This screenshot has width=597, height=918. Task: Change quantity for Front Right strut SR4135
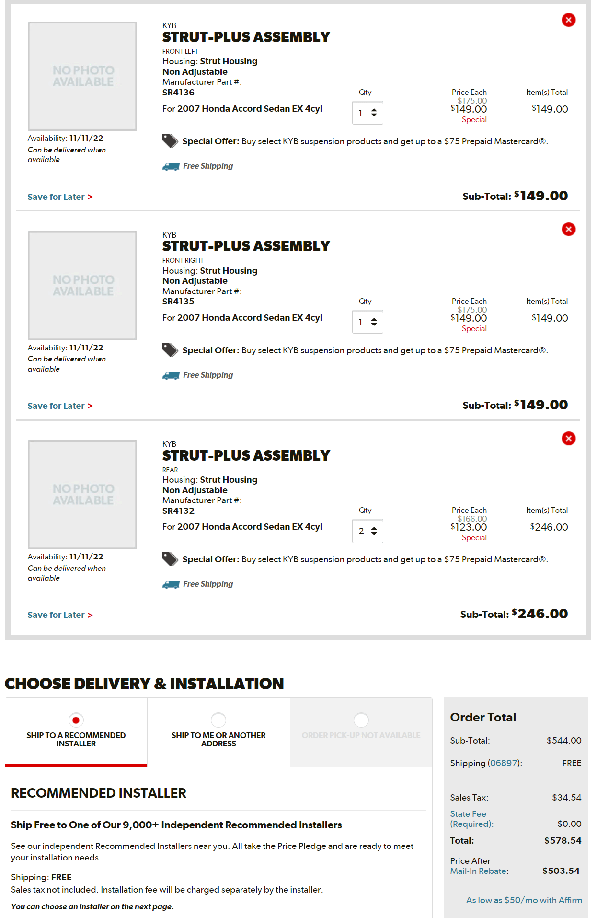coord(374,322)
